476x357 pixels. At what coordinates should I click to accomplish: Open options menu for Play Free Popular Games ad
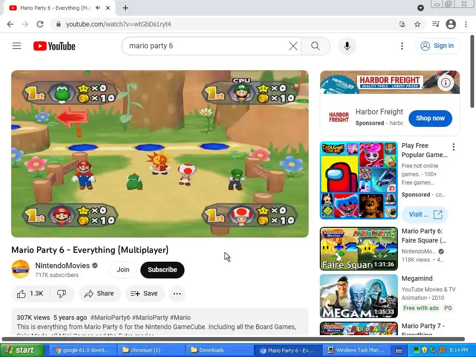pos(454,147)
